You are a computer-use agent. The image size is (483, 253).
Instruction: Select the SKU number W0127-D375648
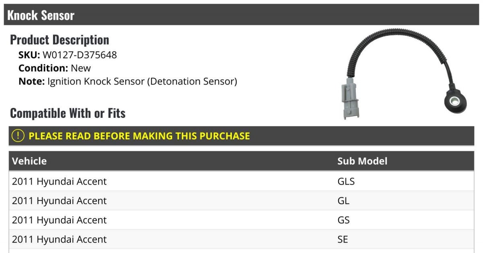coord(80,55)
